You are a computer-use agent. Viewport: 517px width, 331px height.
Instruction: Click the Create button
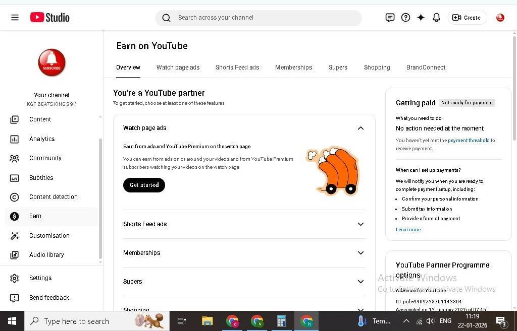[x=467, y=18]
